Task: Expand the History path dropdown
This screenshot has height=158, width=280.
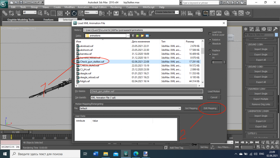Action: (x=201, y=30)
